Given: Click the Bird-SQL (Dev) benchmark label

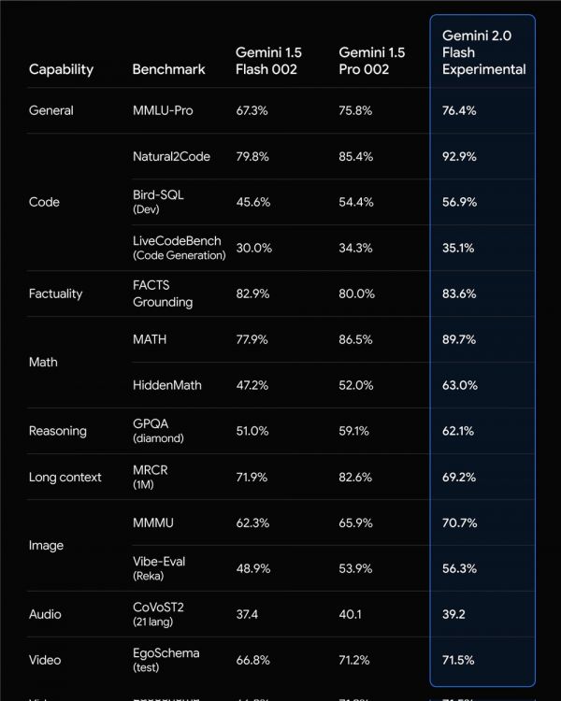Looking at the screenshot, I should point(162,202).
